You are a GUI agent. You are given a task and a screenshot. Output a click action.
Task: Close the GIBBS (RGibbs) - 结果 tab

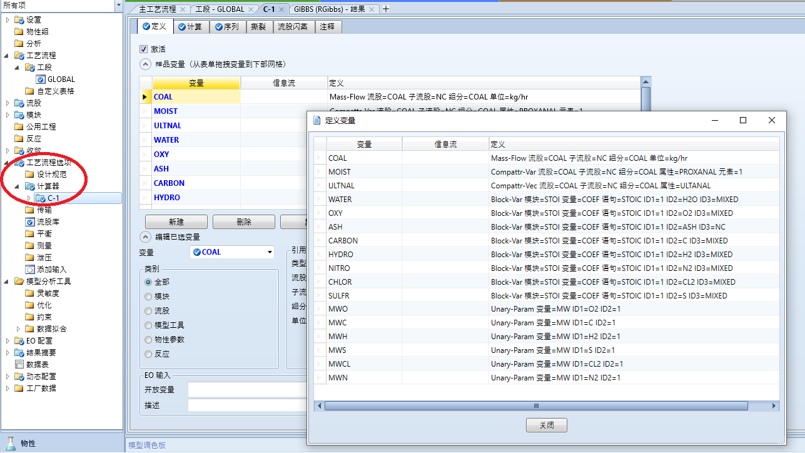click(x=371, y=9)
